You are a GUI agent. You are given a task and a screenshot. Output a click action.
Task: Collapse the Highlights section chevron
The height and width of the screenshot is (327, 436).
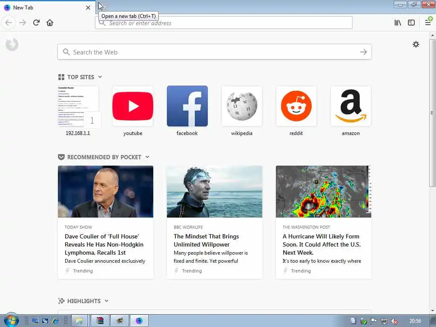point(106,301)
